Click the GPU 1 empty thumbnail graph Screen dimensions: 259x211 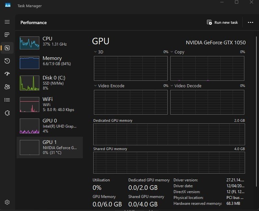[x=30, y=148]
